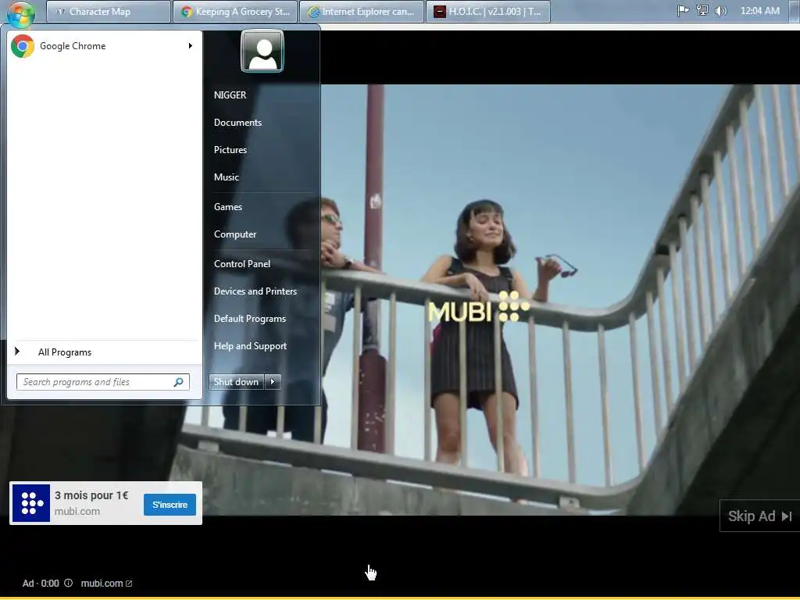Open the mubi.com link at the video bottom
800x600 pixels.
[102, 584]
